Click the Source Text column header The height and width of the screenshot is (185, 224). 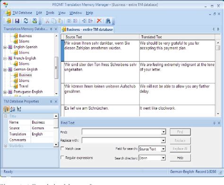(102, 37)
